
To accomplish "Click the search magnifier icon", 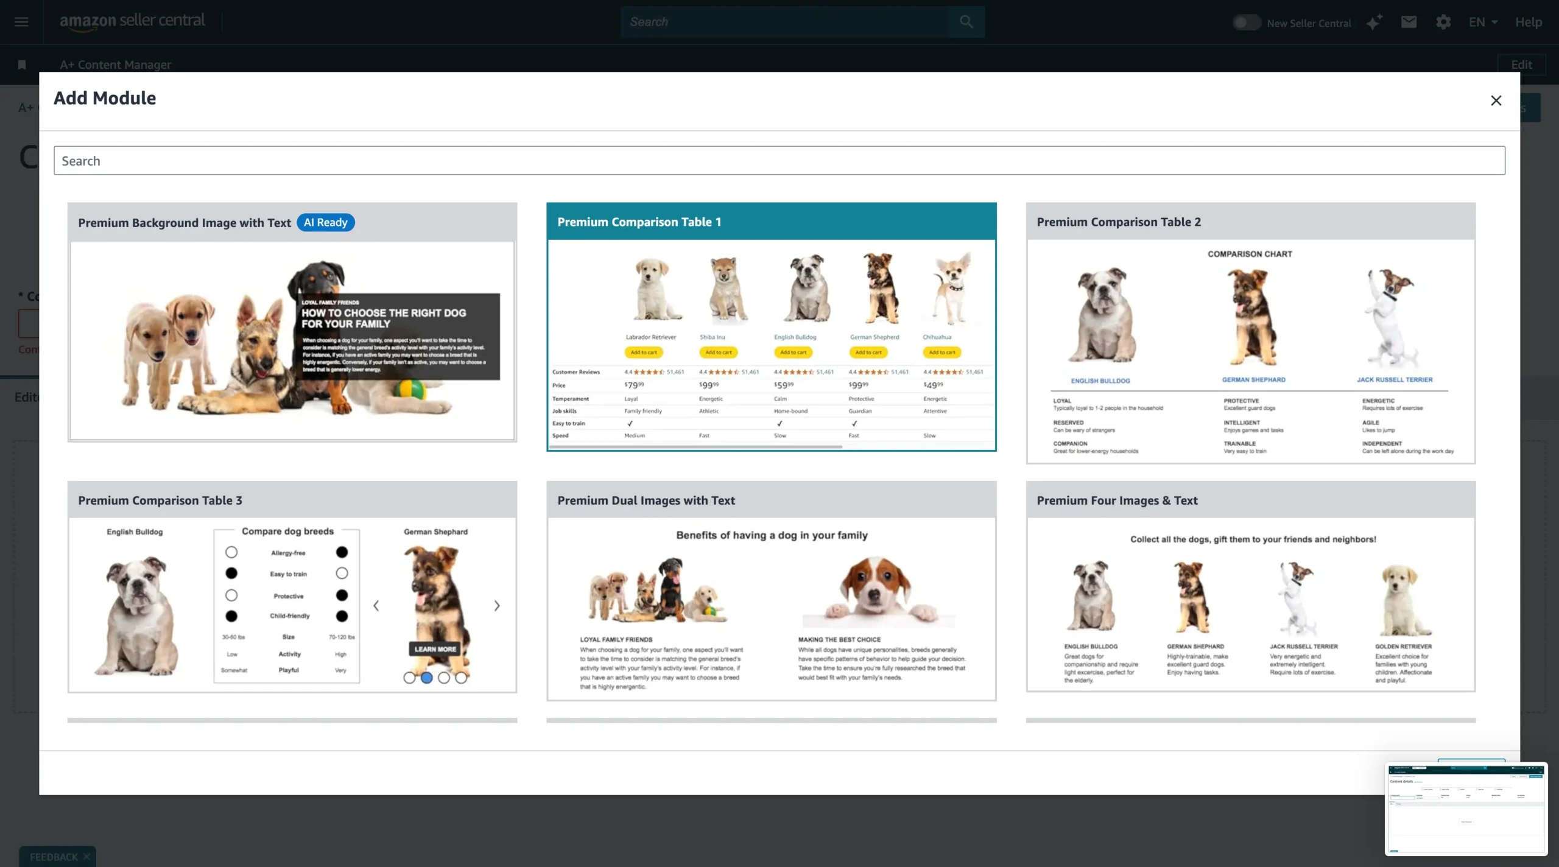I will pyautogui.click(x=966, y=22).
